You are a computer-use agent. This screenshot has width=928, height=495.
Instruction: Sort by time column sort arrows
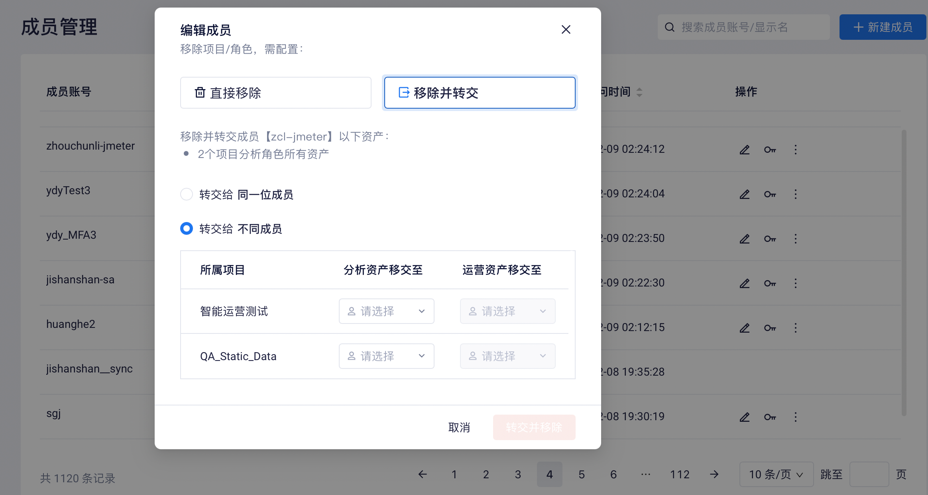[x=639, y=92]
